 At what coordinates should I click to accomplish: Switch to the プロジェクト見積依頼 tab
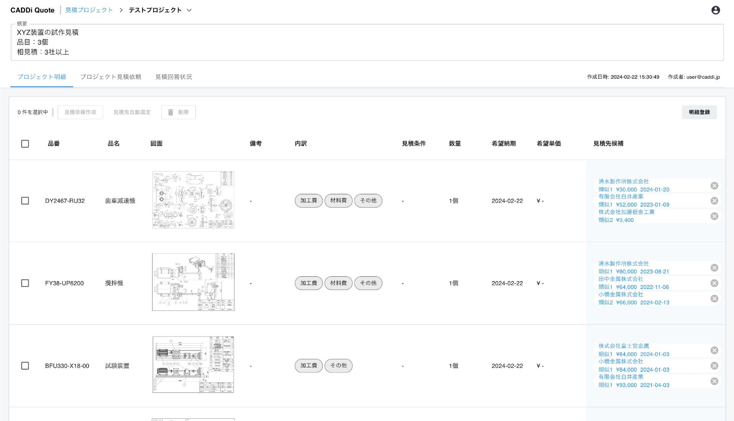tap(111, 77)
